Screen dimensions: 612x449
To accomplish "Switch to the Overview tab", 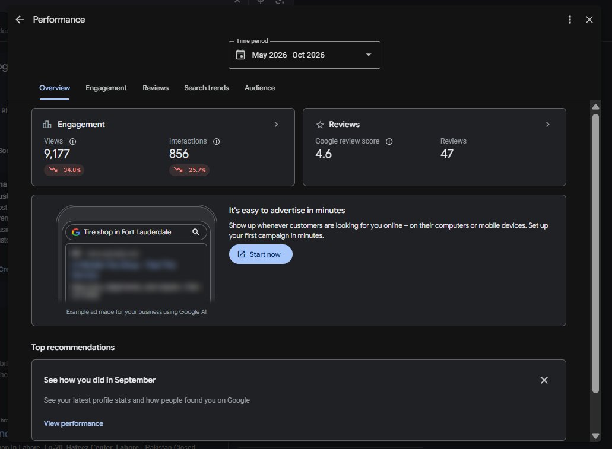I will tap(55, 88).
